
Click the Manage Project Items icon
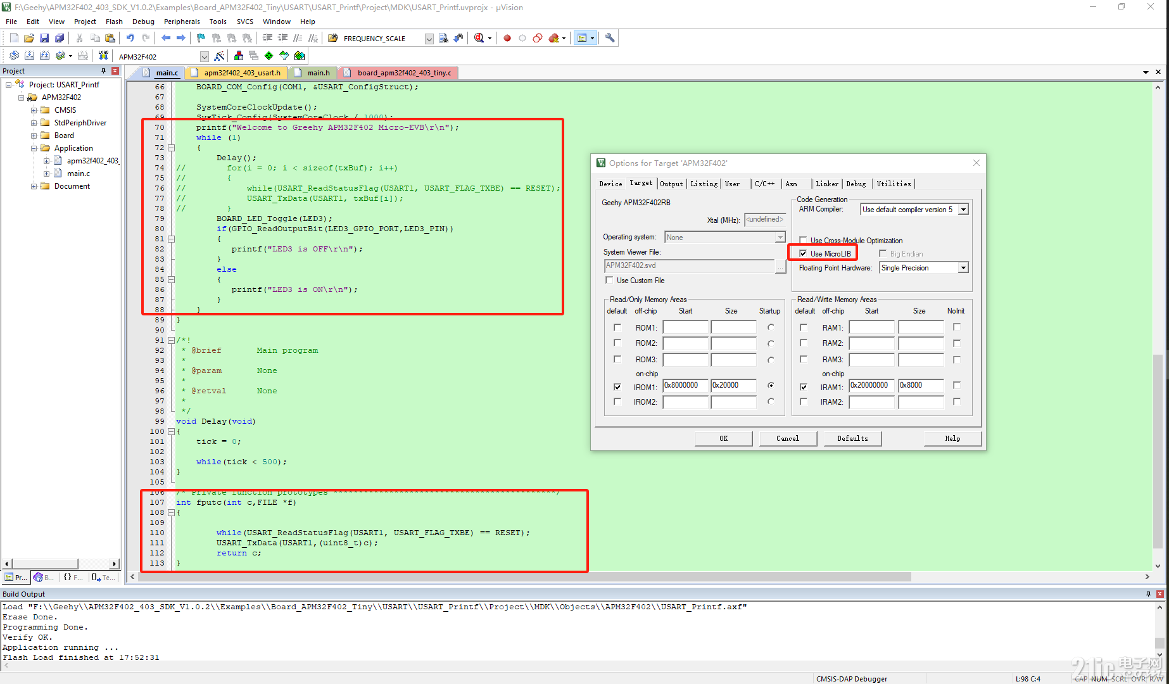pos(239,56)
